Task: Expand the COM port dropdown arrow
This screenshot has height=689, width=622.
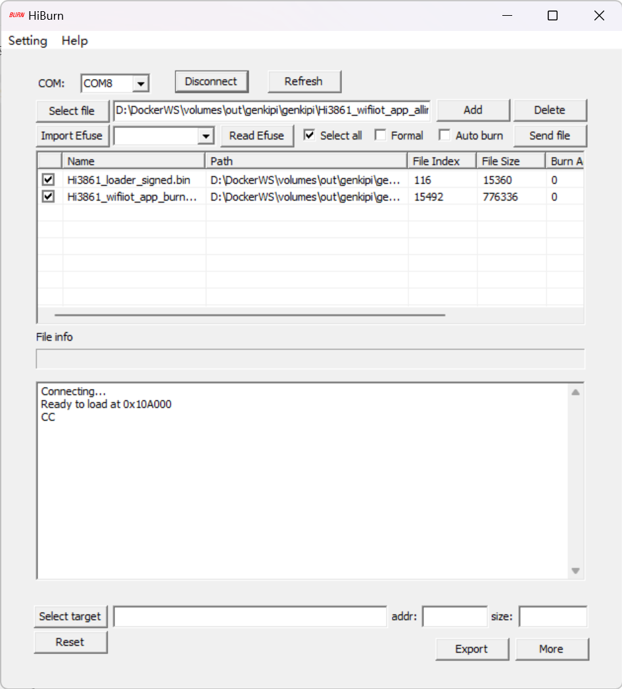Action: (141, 84)
